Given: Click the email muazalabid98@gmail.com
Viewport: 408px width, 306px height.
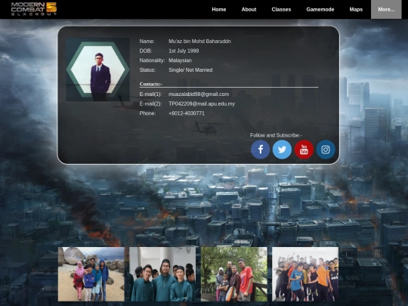Looking at the screenshot, I should point(199,94).
